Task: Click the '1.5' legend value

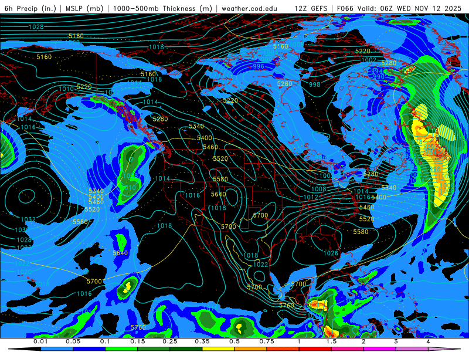Action: tap(331, 341)
